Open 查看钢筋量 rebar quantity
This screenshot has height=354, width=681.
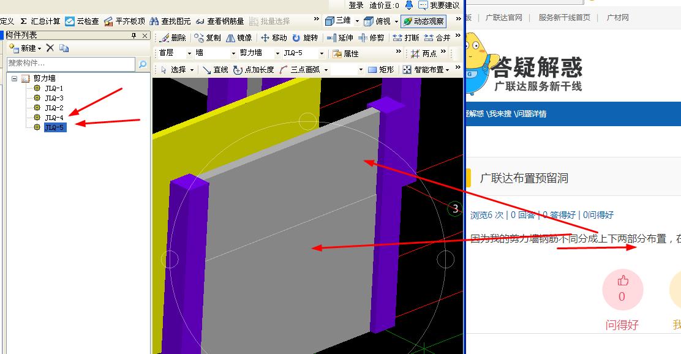[220, 21]
